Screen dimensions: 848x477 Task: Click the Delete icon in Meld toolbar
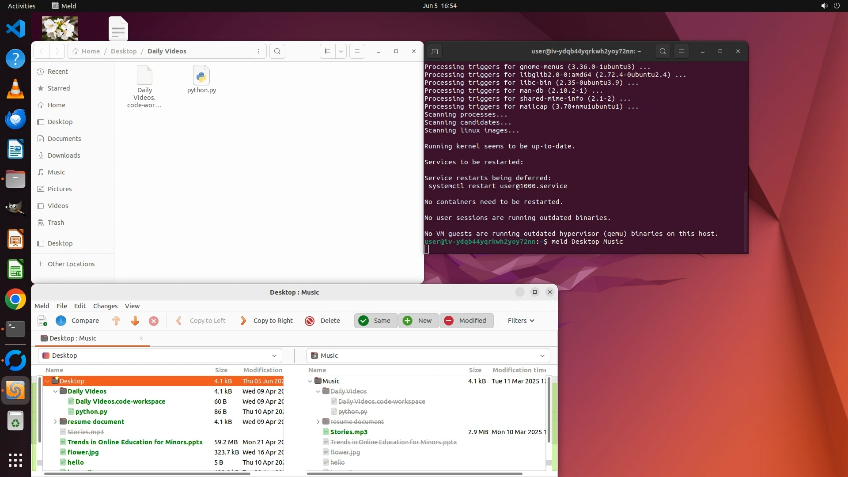point(310,321)
